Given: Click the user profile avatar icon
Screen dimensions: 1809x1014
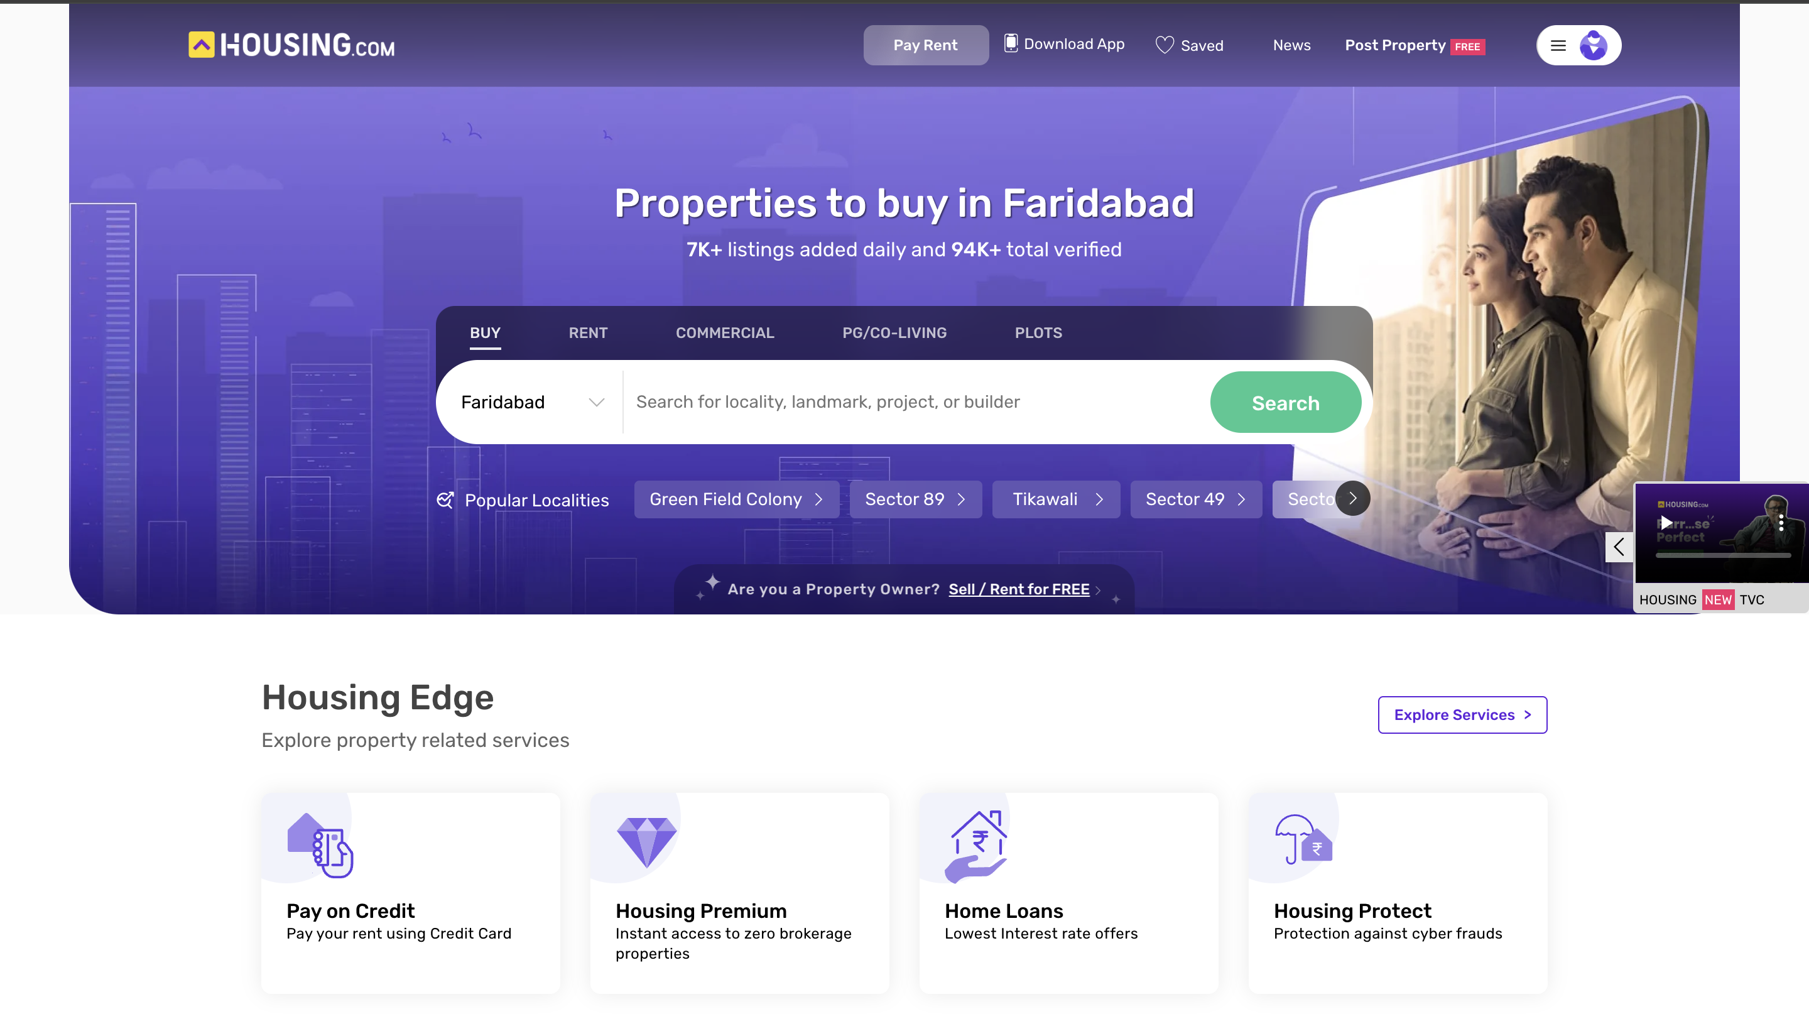Looking at the screenshot, I should click(x=1594, y=45).
